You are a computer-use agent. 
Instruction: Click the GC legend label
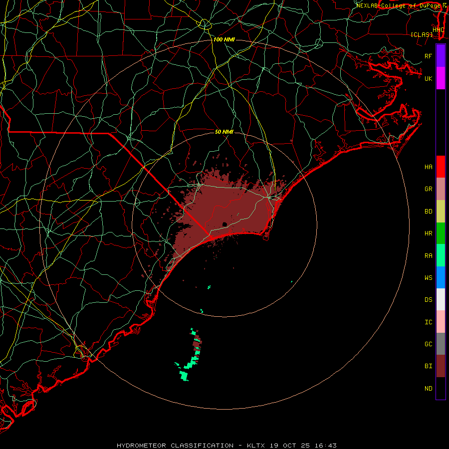coord(428,344)
